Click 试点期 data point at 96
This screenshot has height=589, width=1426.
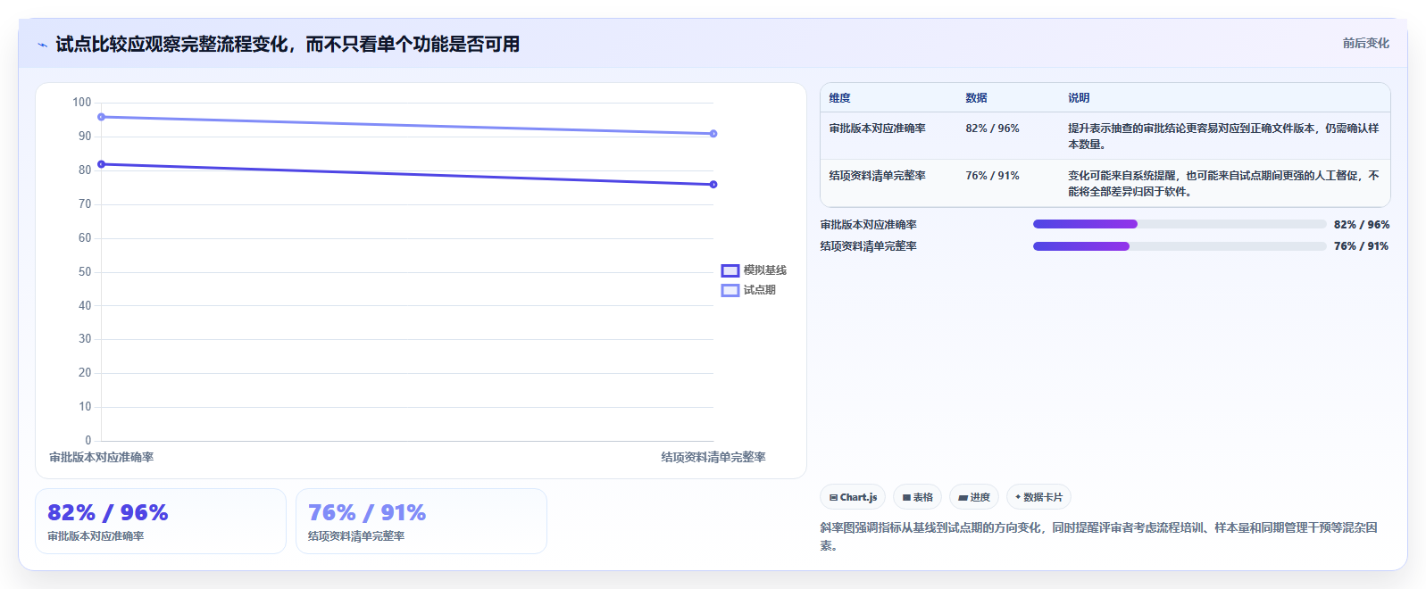tap(101, 117)
